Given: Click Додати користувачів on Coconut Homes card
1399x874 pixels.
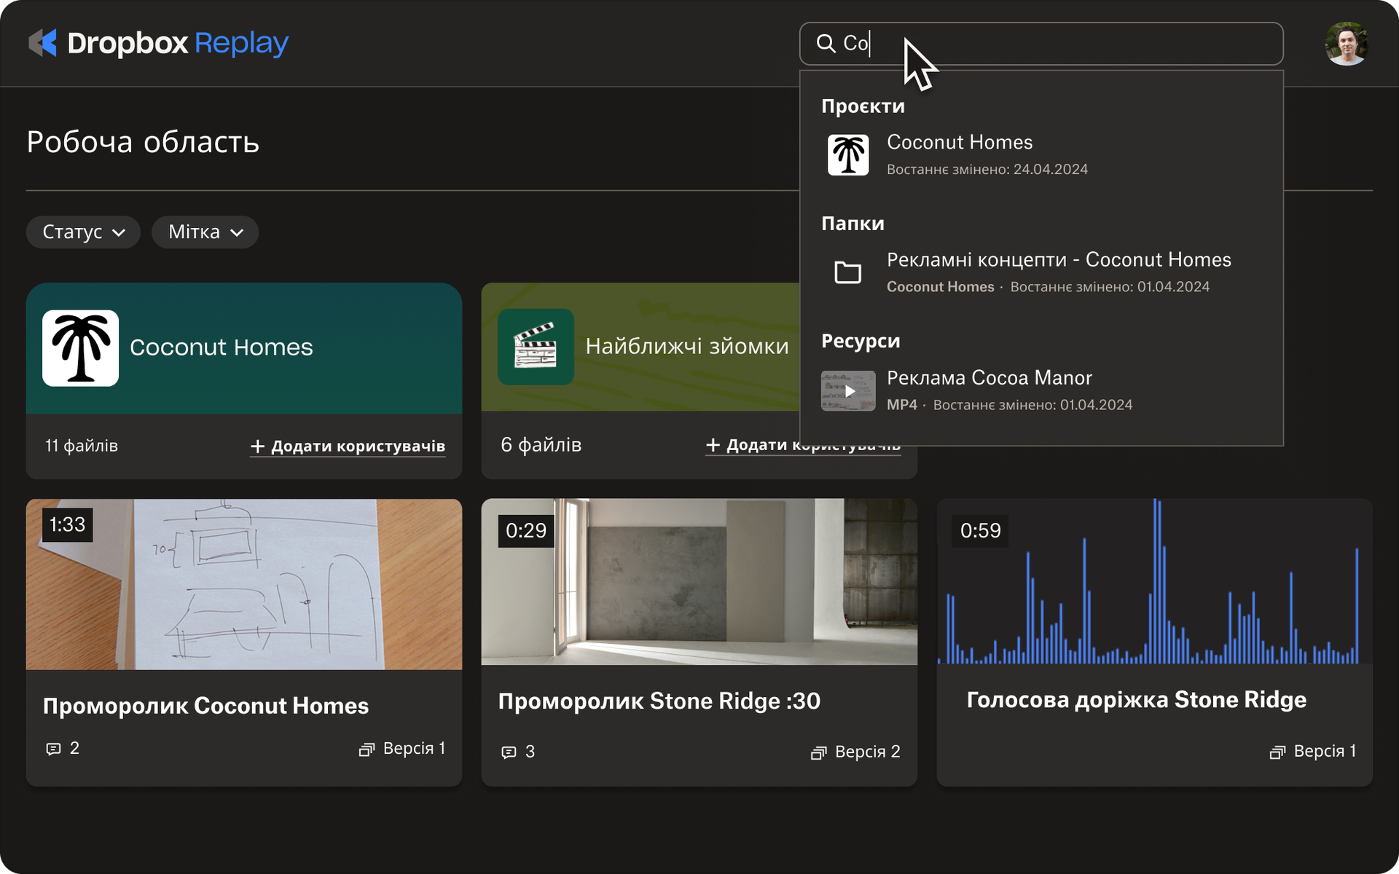Looking at the screenshot, I should coord(348,446).
